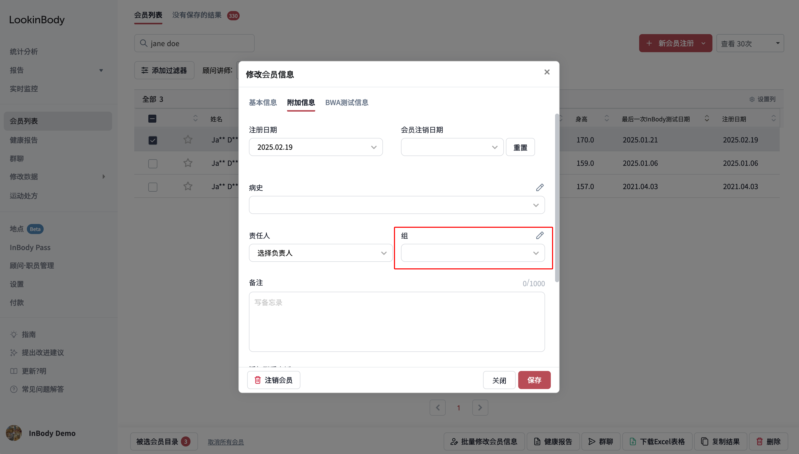Click page number 1
This screenshot has width=799, height=454.
tap(458, 408)
